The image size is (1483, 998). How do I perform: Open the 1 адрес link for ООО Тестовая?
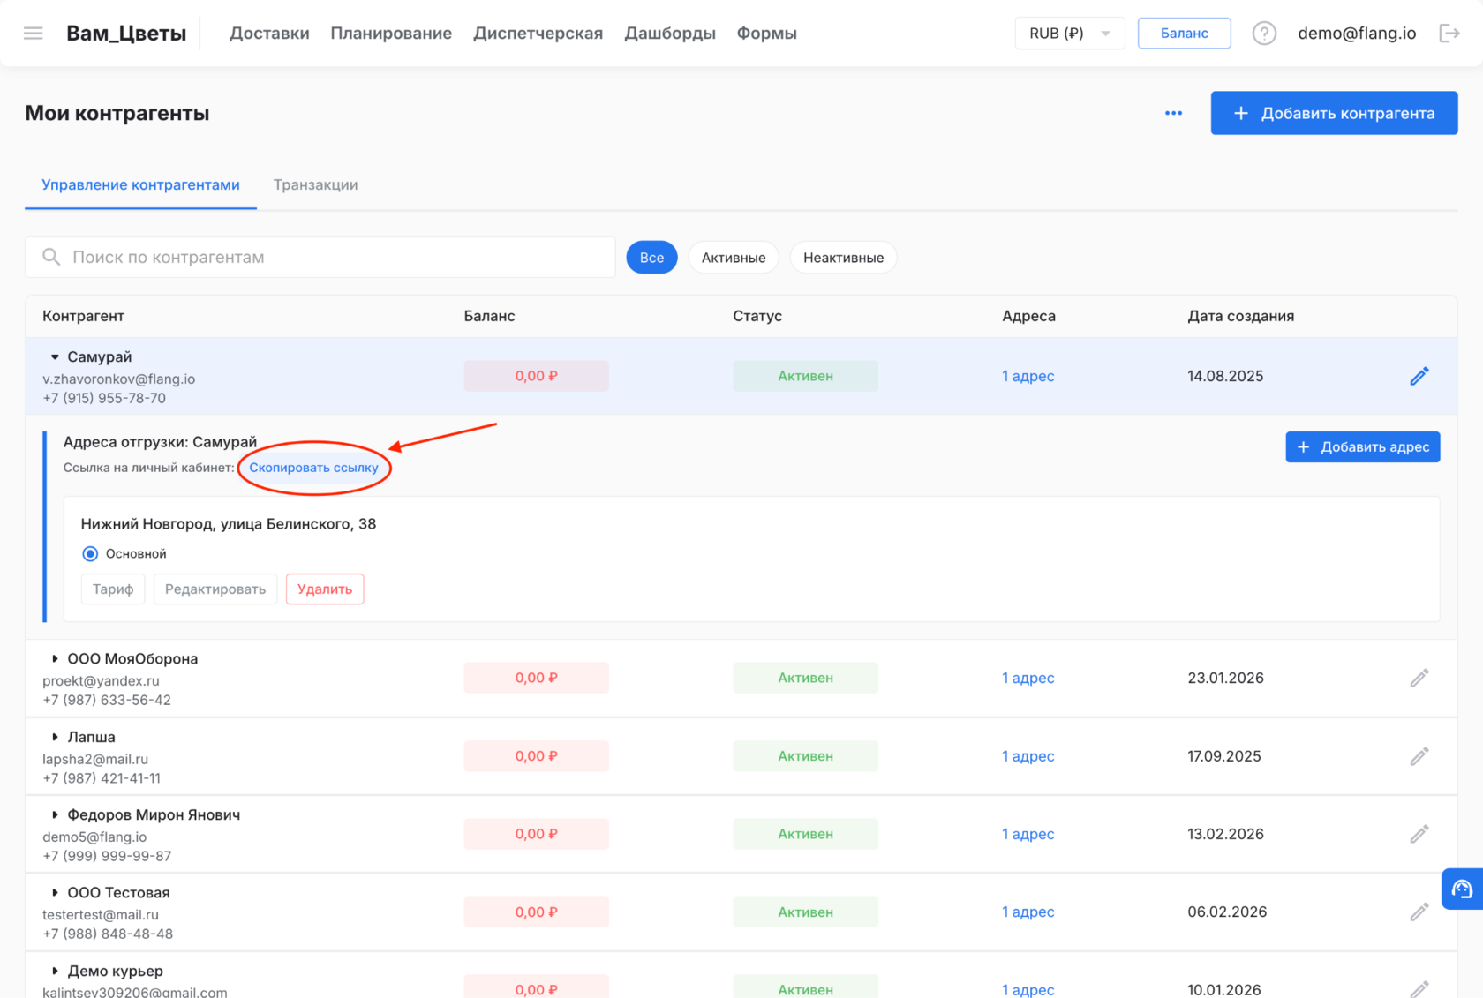1028,912
